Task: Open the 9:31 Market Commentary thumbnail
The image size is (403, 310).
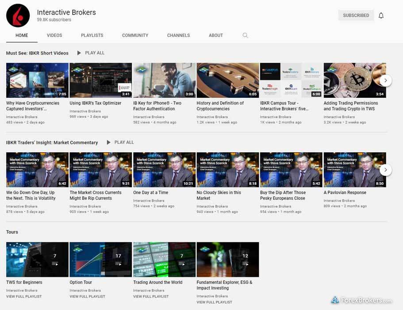Action: [x=101, y=170]
